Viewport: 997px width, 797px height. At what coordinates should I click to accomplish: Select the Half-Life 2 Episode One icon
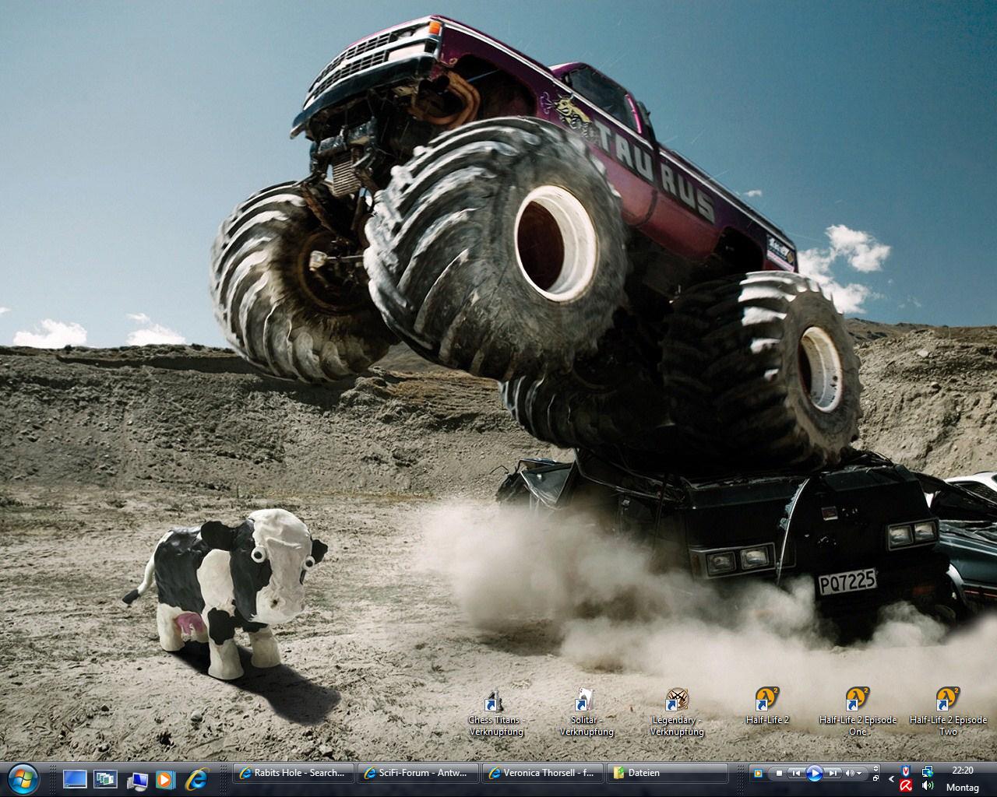point(857,700)
